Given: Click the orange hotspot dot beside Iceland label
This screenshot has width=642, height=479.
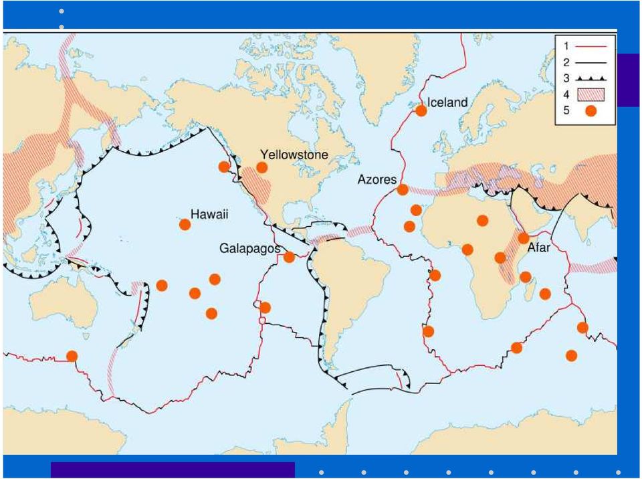Looking at the screenshot, I should click(421, 110).
